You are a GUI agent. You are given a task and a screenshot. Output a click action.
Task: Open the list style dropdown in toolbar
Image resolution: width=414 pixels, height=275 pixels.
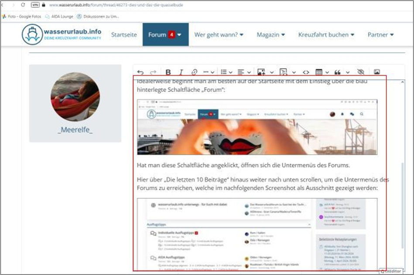(x=226, y=72)
